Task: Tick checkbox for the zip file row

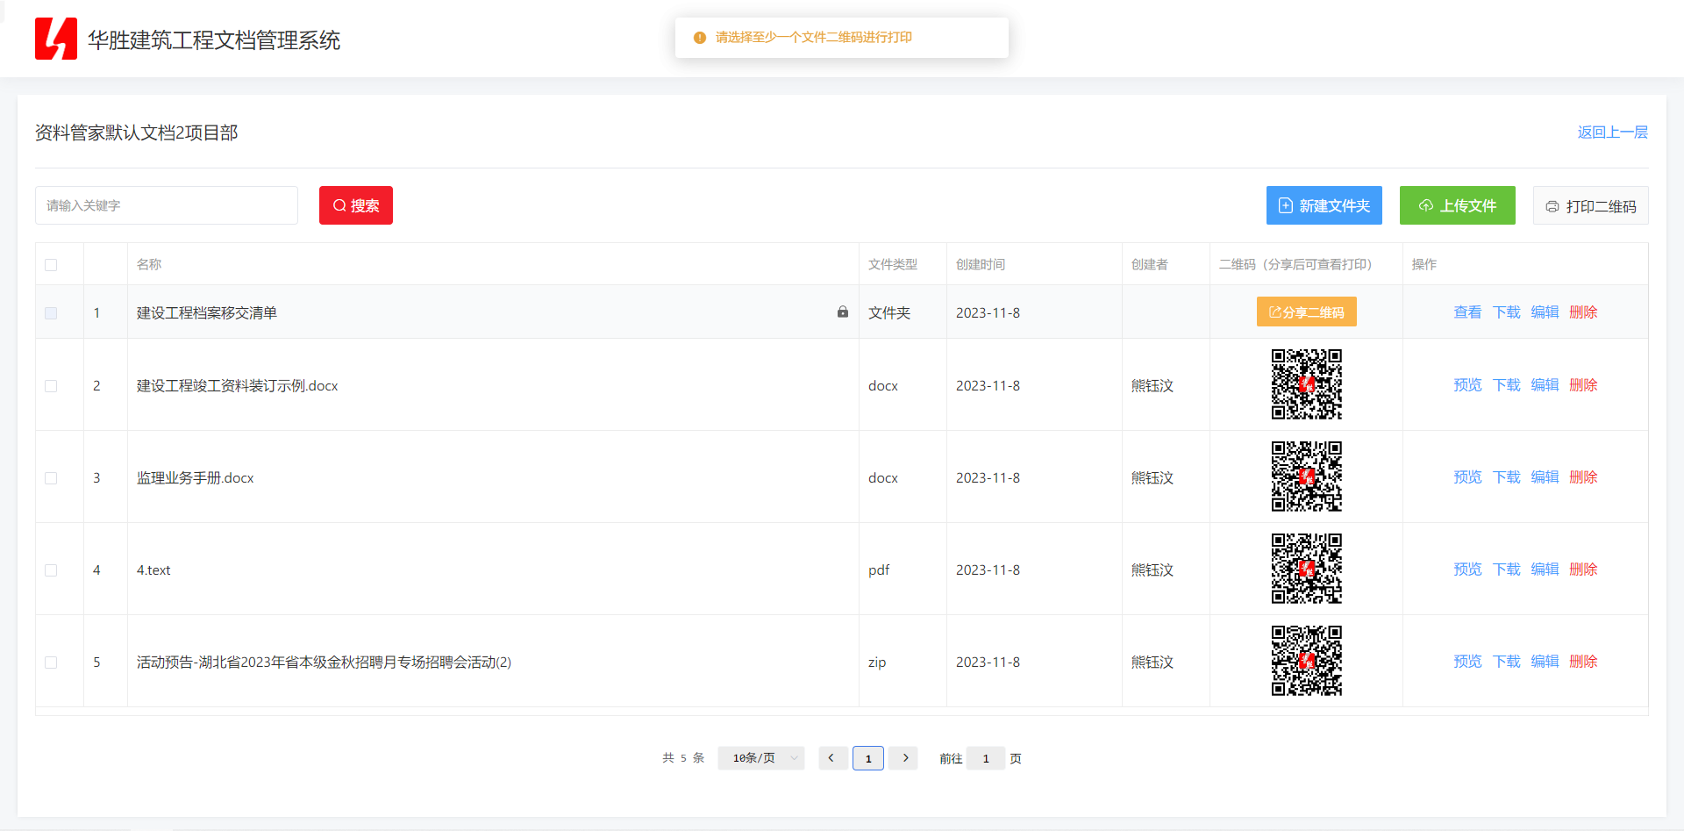Action: click(51, 663)
